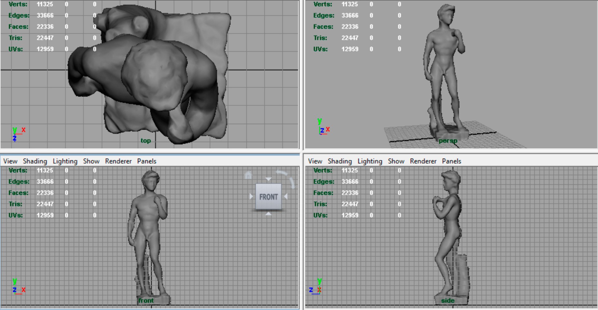
Task: Click ViewCube arrow below the FRONT face
Action: point(268,214)
